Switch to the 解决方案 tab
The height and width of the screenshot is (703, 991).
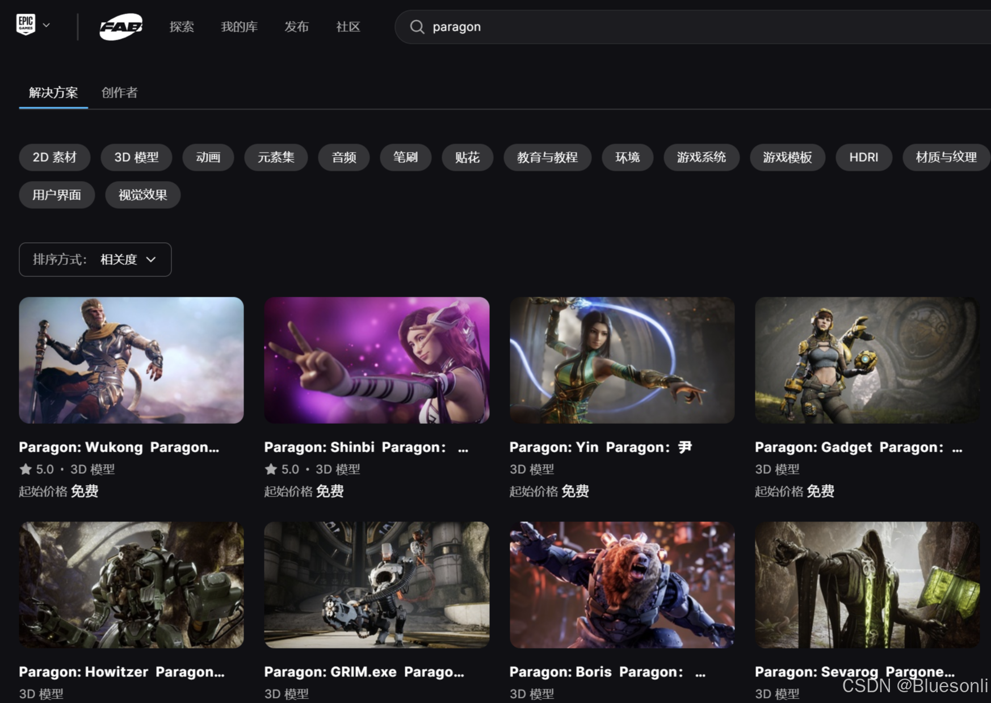tap(53, 92)
